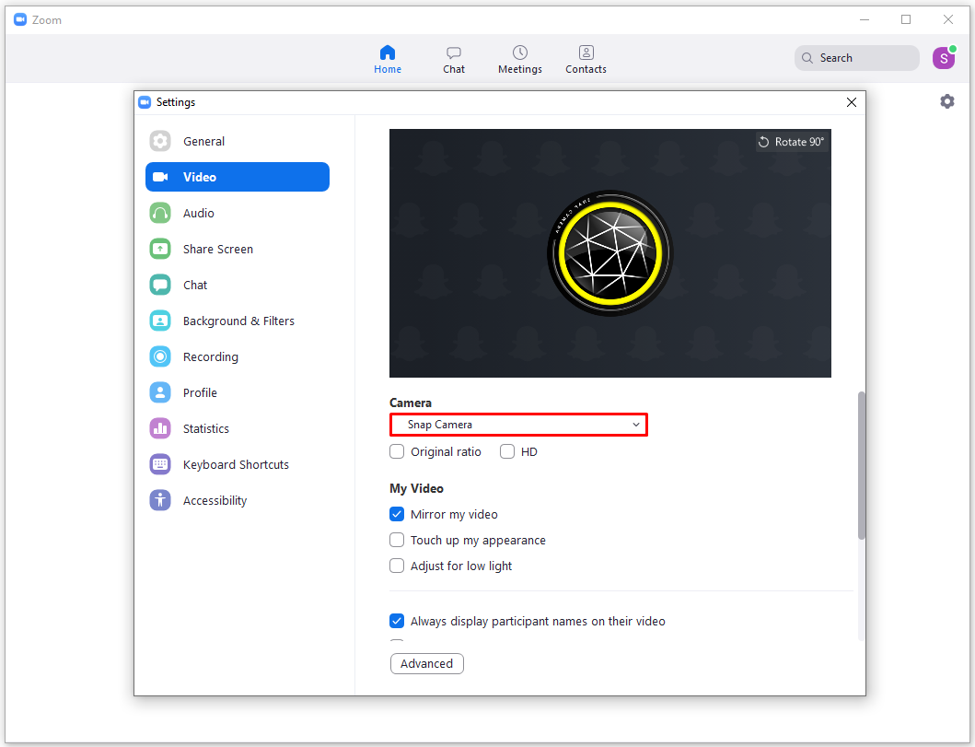Open the Keyboard Shortcuts keyboard icon
Viewport: 975px width, 747px height.
[x=160, y=464]
